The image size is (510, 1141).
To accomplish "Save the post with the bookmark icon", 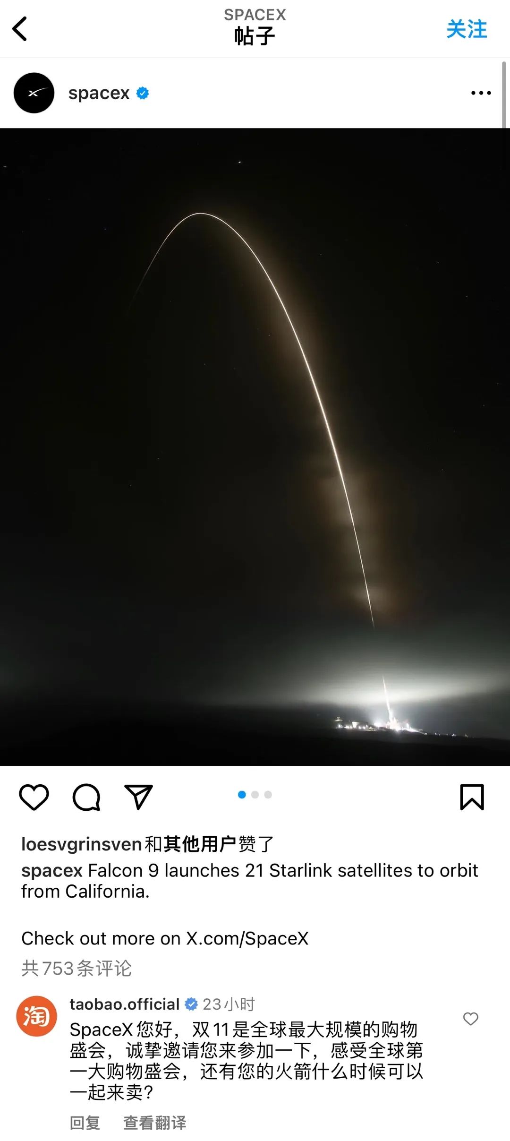I will 472,797.
